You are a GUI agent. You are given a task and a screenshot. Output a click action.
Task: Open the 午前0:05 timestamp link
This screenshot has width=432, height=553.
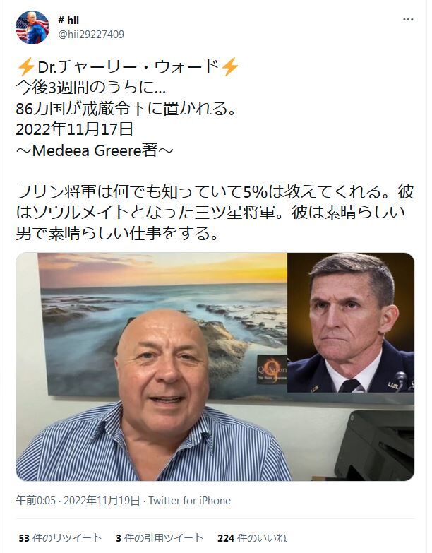click(x=35, y=501)
